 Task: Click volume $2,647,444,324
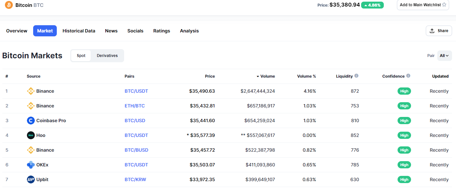click(x=258, y=91)
